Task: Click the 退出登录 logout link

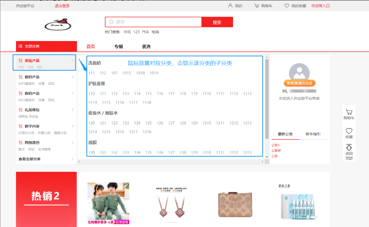Action: point(62,6)
